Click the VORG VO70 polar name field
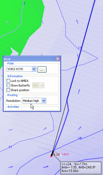The height and width of the screenshot is (175, 103). 19,69
